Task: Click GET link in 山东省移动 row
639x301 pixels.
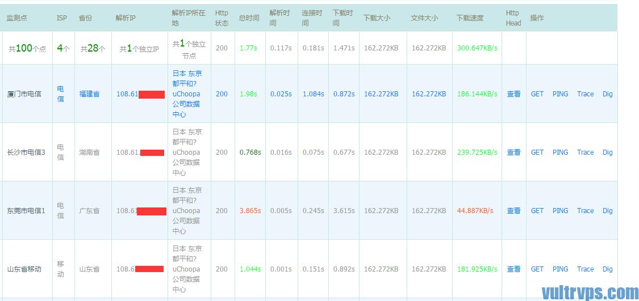Action: [537, 269]
